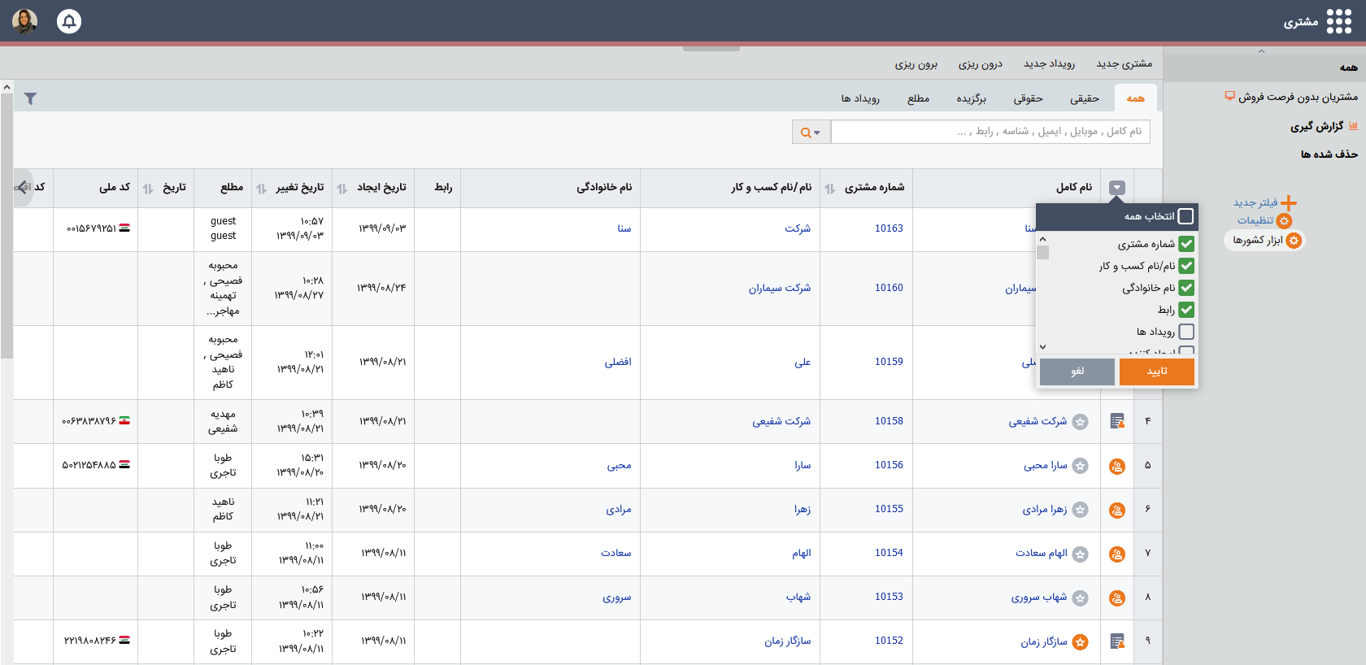Collapse the column chooser dropdown arrow
Viewport: 1366px width, 665px height.
pyautogui.click(x=1117, y=188)
